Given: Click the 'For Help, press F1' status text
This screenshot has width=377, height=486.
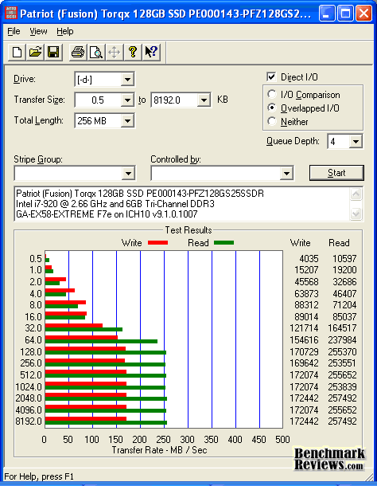Looking at the screenshot, I should pos(39,476).
